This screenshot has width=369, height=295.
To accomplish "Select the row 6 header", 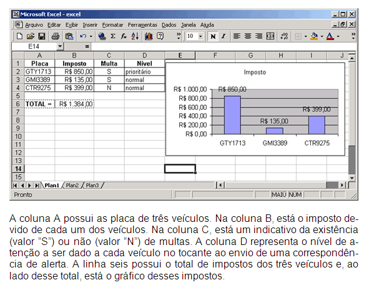I will coord(18,104).
